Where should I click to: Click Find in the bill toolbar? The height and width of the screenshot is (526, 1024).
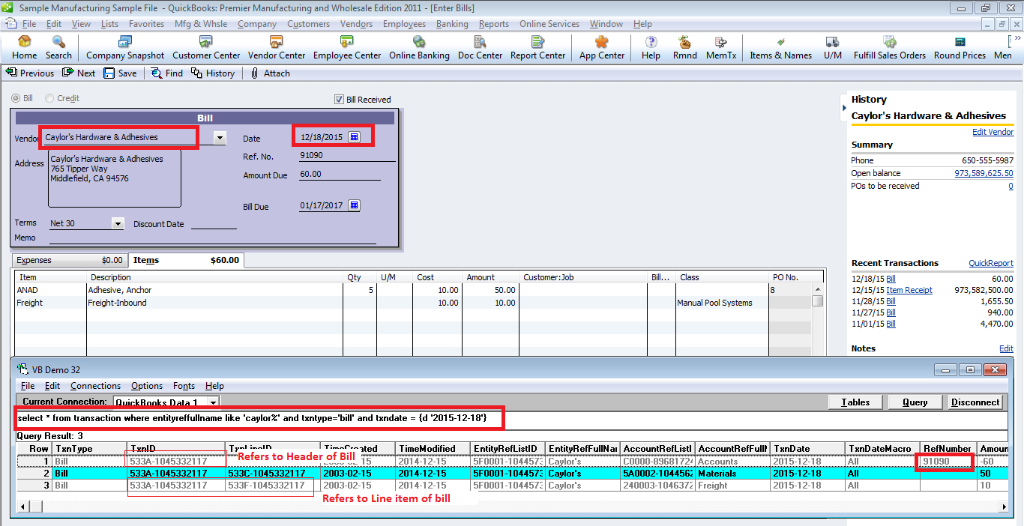pyautogui.click(x=166, y=73)
